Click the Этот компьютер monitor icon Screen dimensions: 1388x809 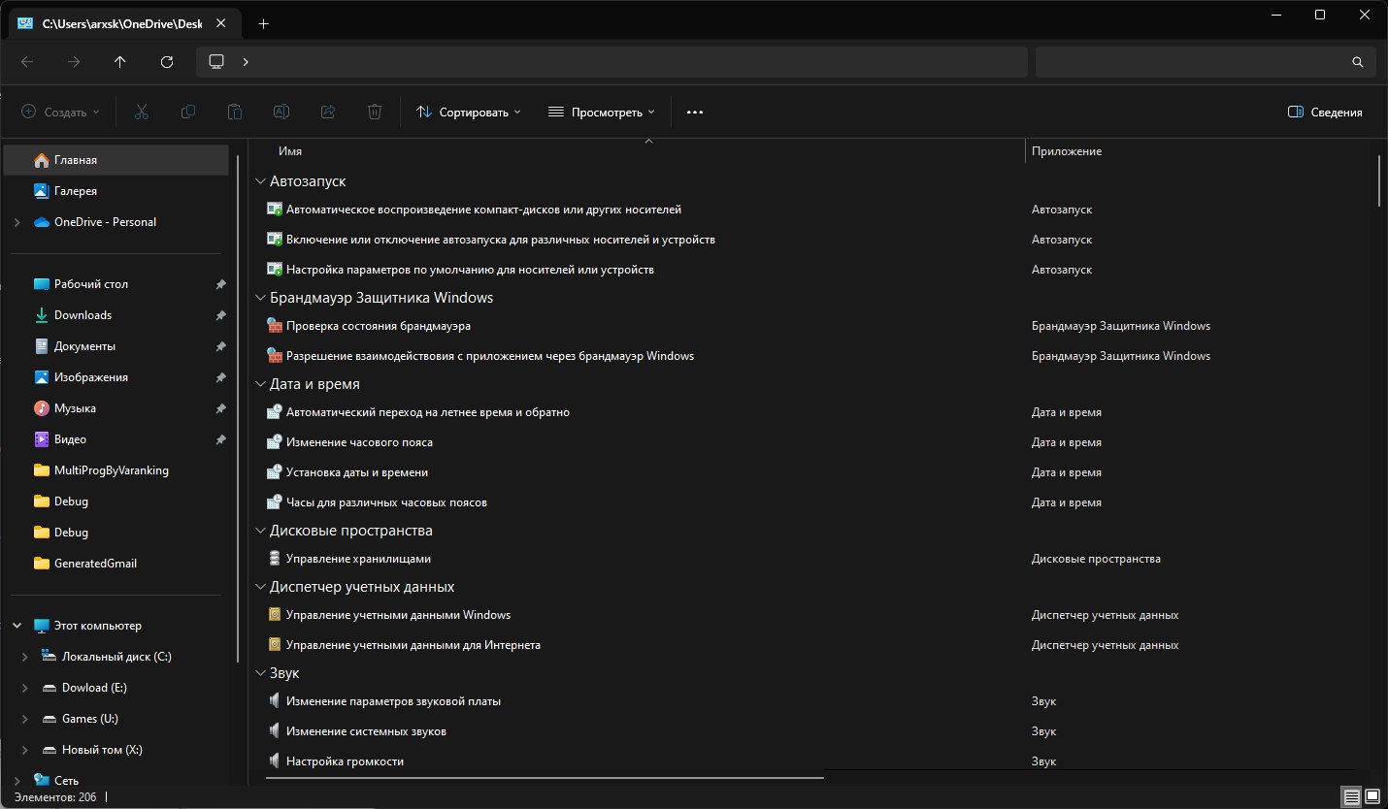coord(41,626)
